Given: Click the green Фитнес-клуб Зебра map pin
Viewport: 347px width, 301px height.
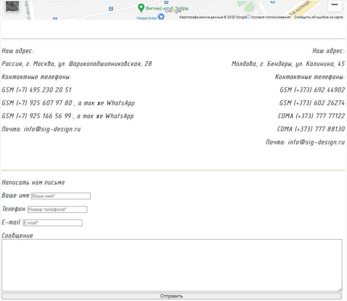Looking at the screenshot, I should point(141,8).
